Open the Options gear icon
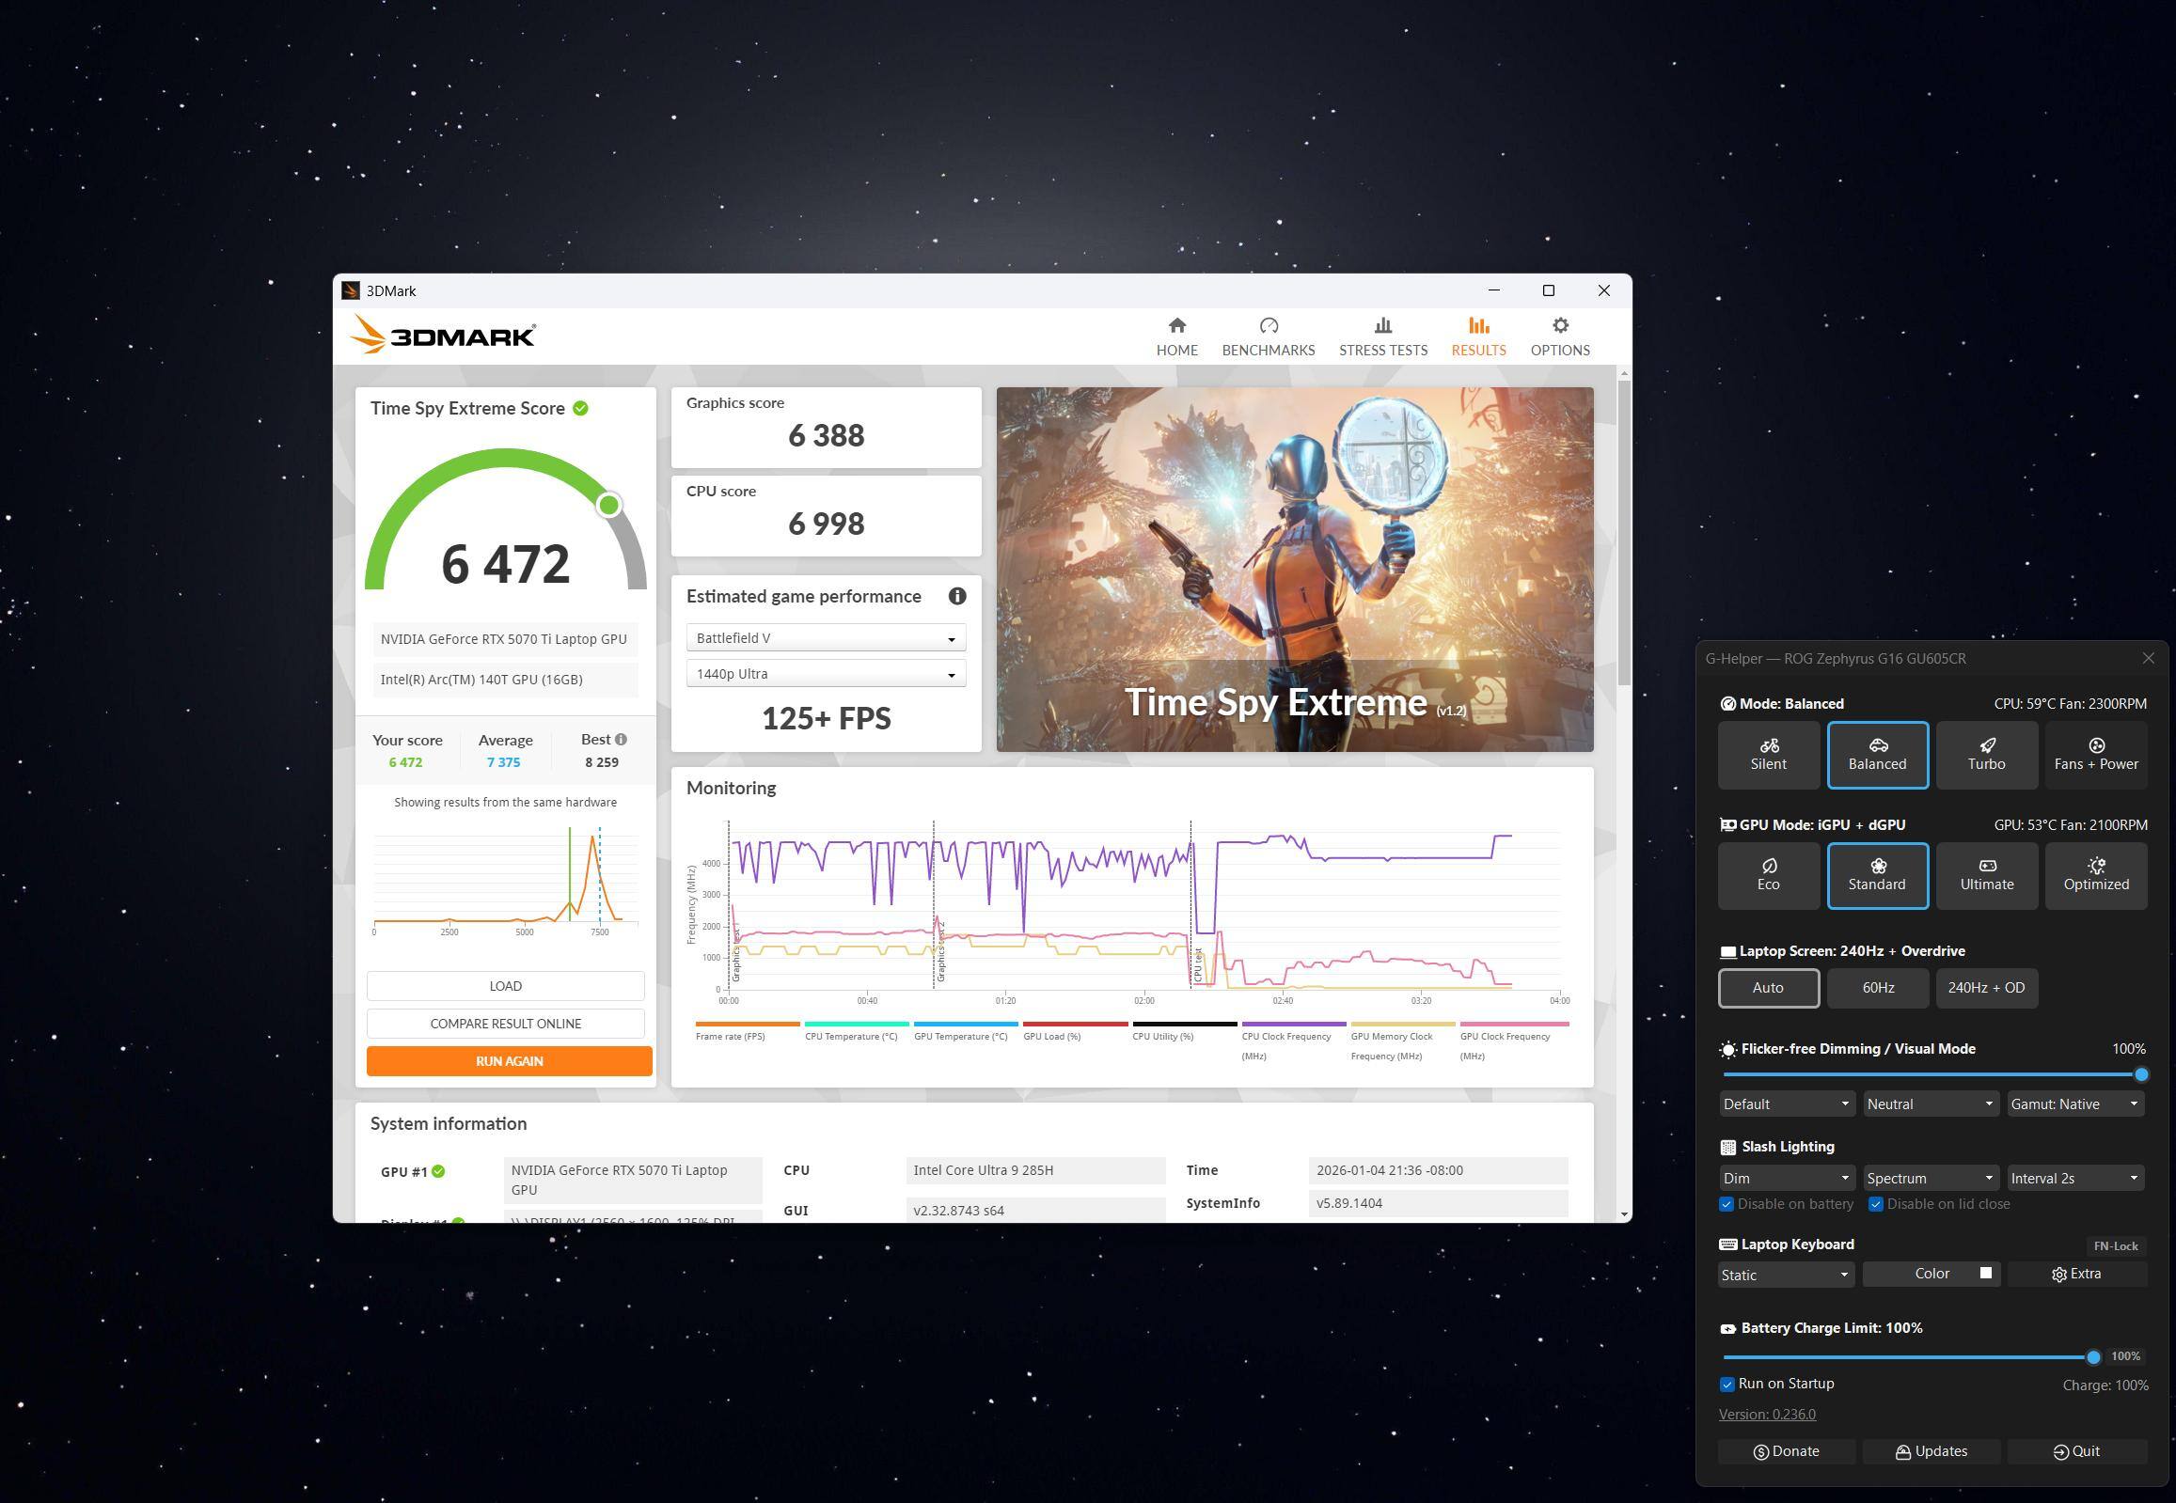 1560,326
